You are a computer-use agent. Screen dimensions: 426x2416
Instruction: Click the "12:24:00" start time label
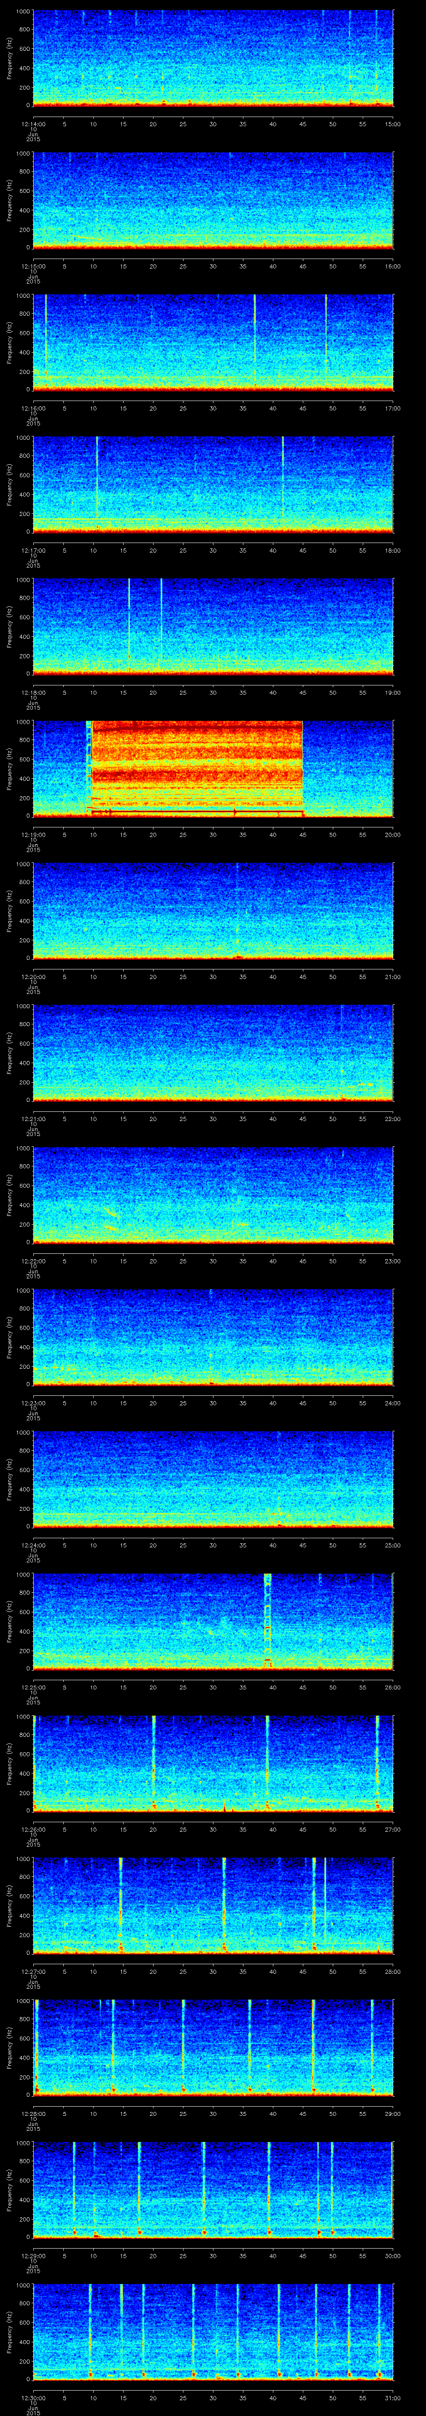33,1545
